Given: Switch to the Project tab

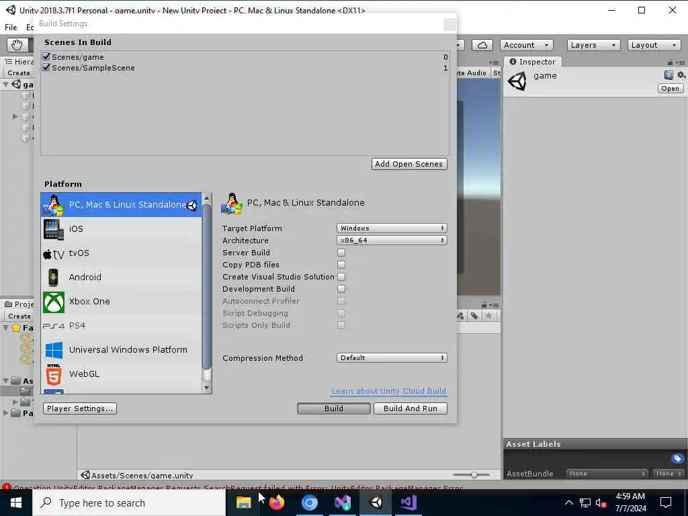Looking at the screenshot, I should click(x=18, y=304).
